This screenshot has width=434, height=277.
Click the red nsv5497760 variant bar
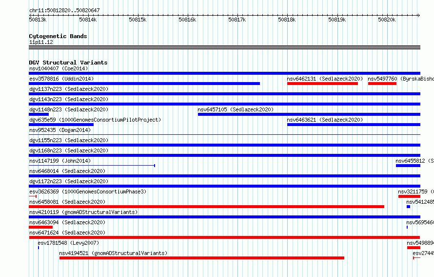coord(382,84)
